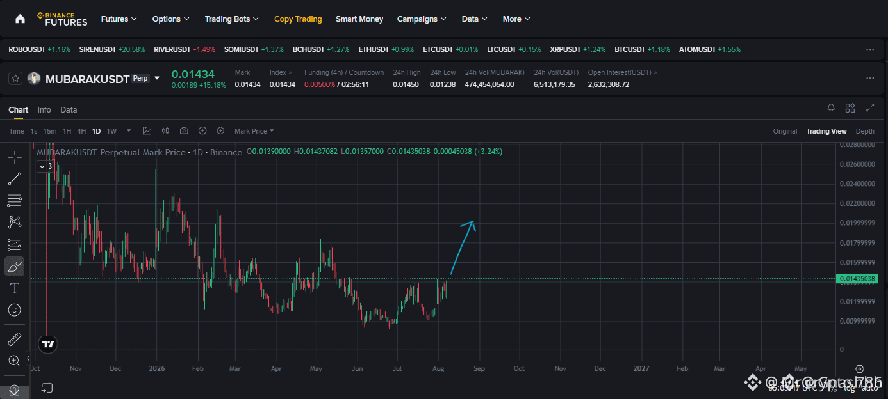Open XRPUSDT from ticker bar
The image size is (888, 399).
[x=578, y=49]
